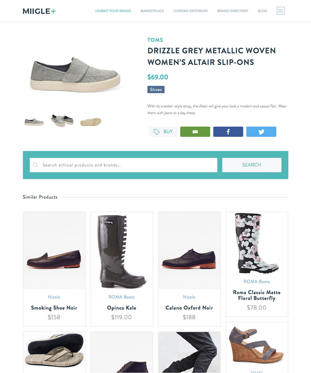Select the shoe pair thumbnail
Viewport: 311px width, 373px height.
62,121
